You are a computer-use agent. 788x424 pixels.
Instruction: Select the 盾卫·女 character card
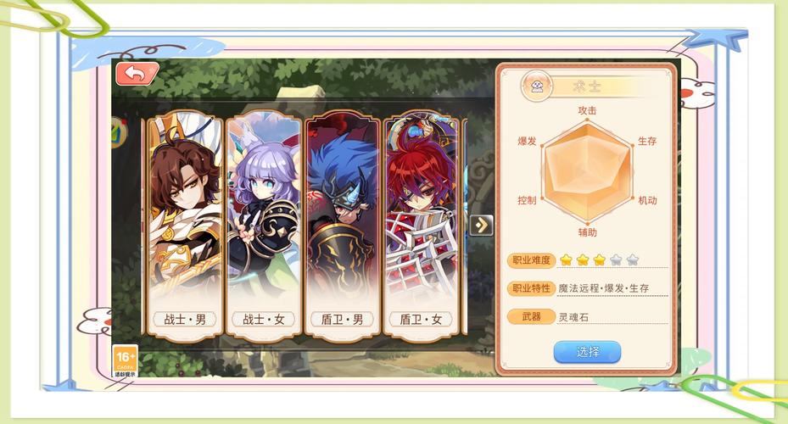coord(421,226)
